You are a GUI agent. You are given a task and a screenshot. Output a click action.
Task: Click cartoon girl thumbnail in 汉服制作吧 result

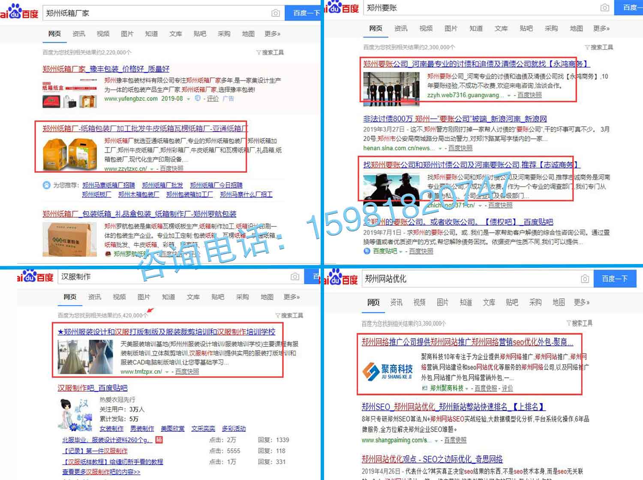pyautogui.click(x=75, y=414)
